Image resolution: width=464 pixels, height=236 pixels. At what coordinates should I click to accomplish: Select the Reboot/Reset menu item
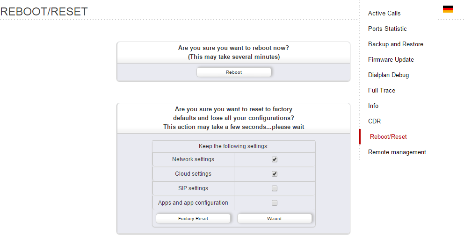click(388, 136)
